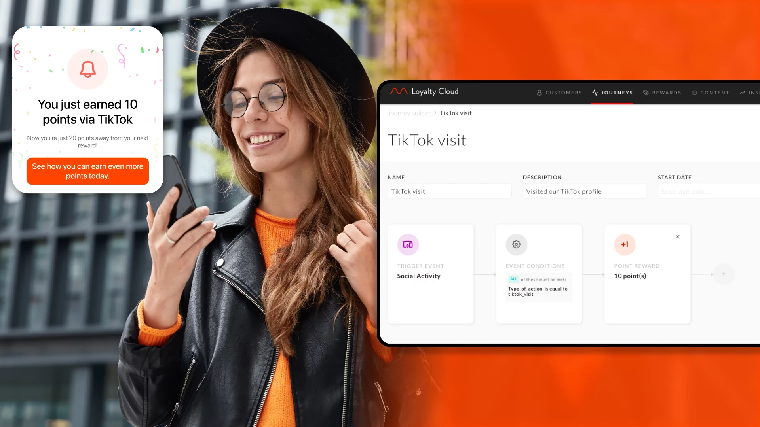This screenshot has width=760, height=427.
Task: Click the Journeys tab
Action: coord(612,93)
